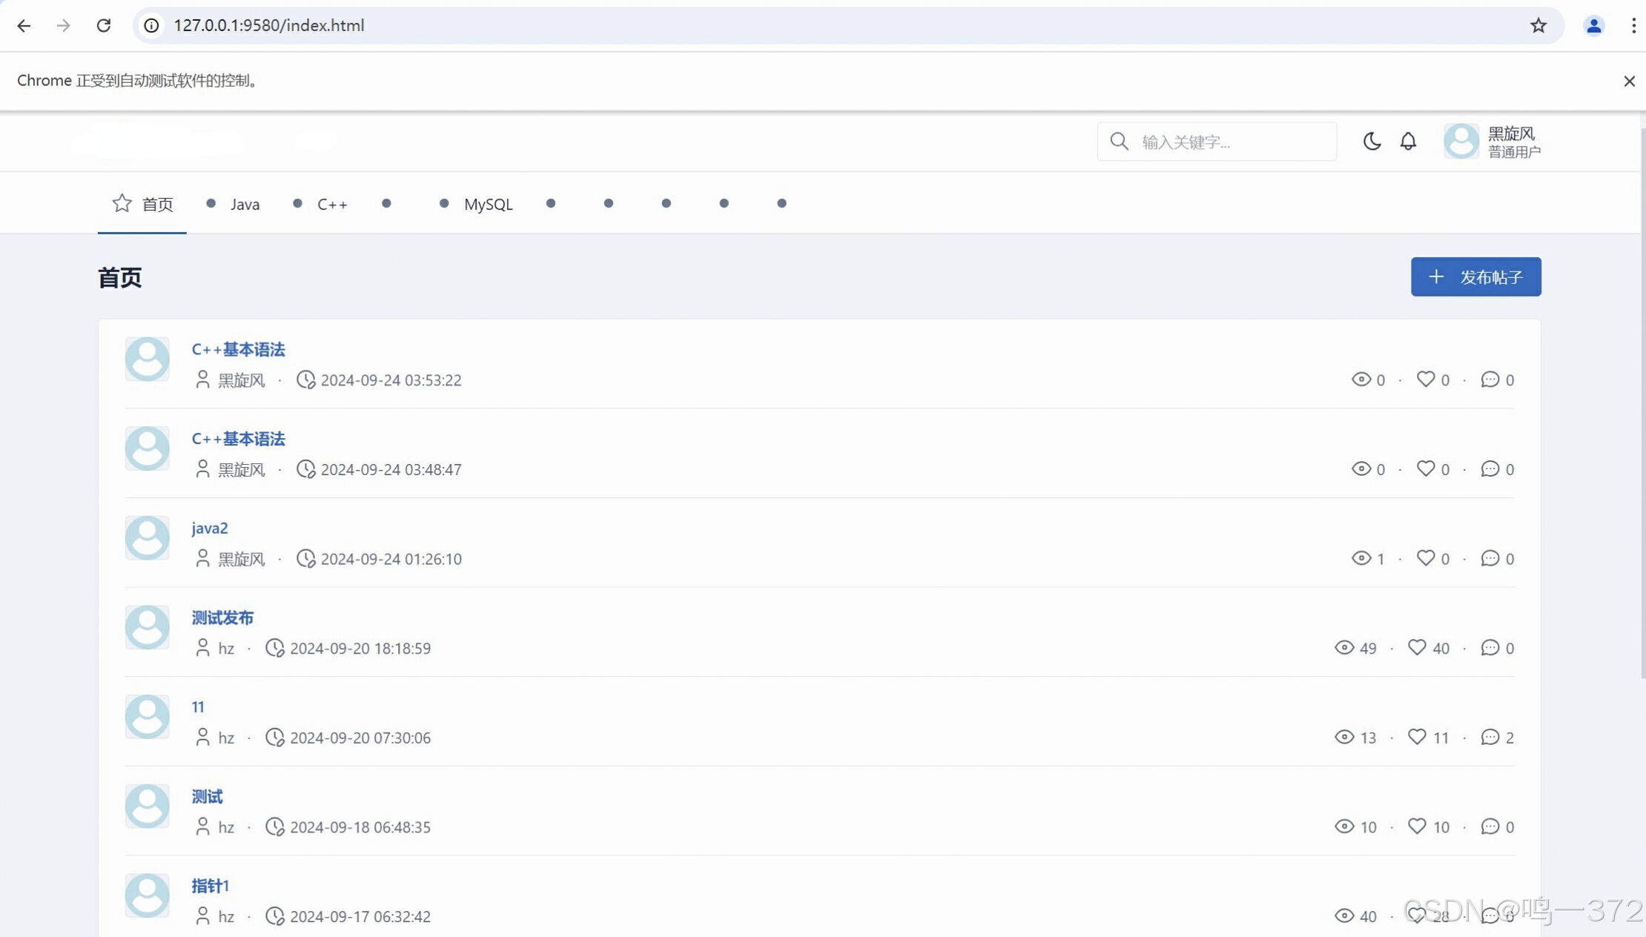1646x937 pixels.
Task: Bookmark this page with star icon
Action: click(x=1538, y=25)
